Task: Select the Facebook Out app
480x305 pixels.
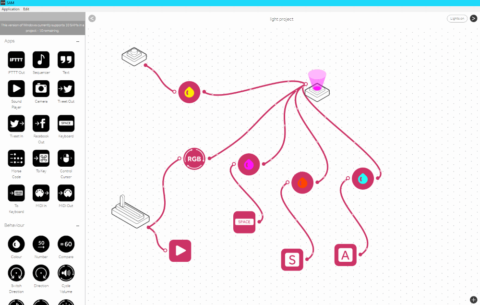Action: [41, 123]
